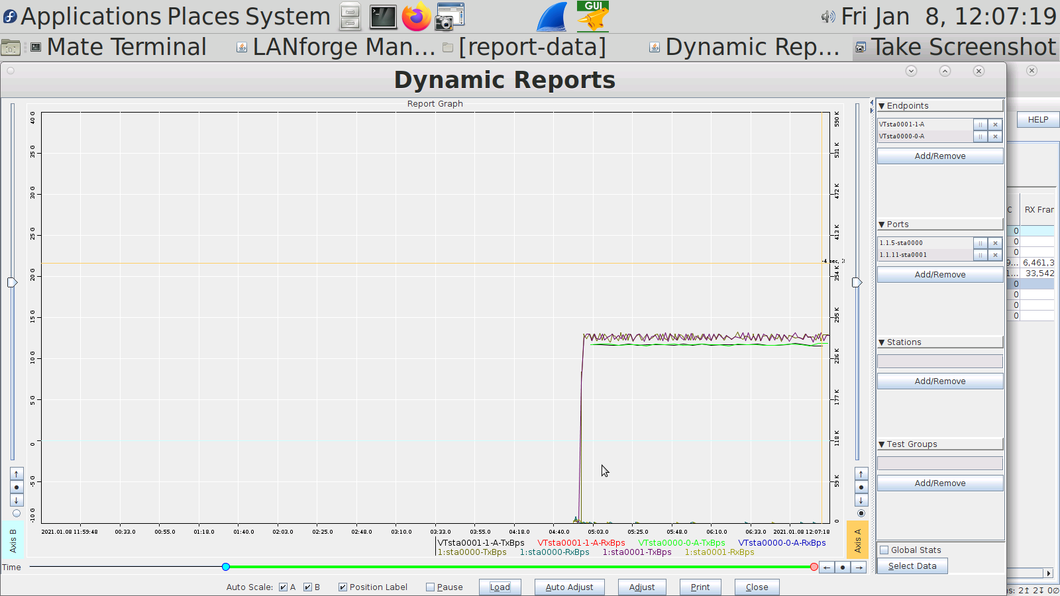1060x596 pixels.
Task: Toggle Auto Scale B checkbox
Action: [x=307, y=587]
